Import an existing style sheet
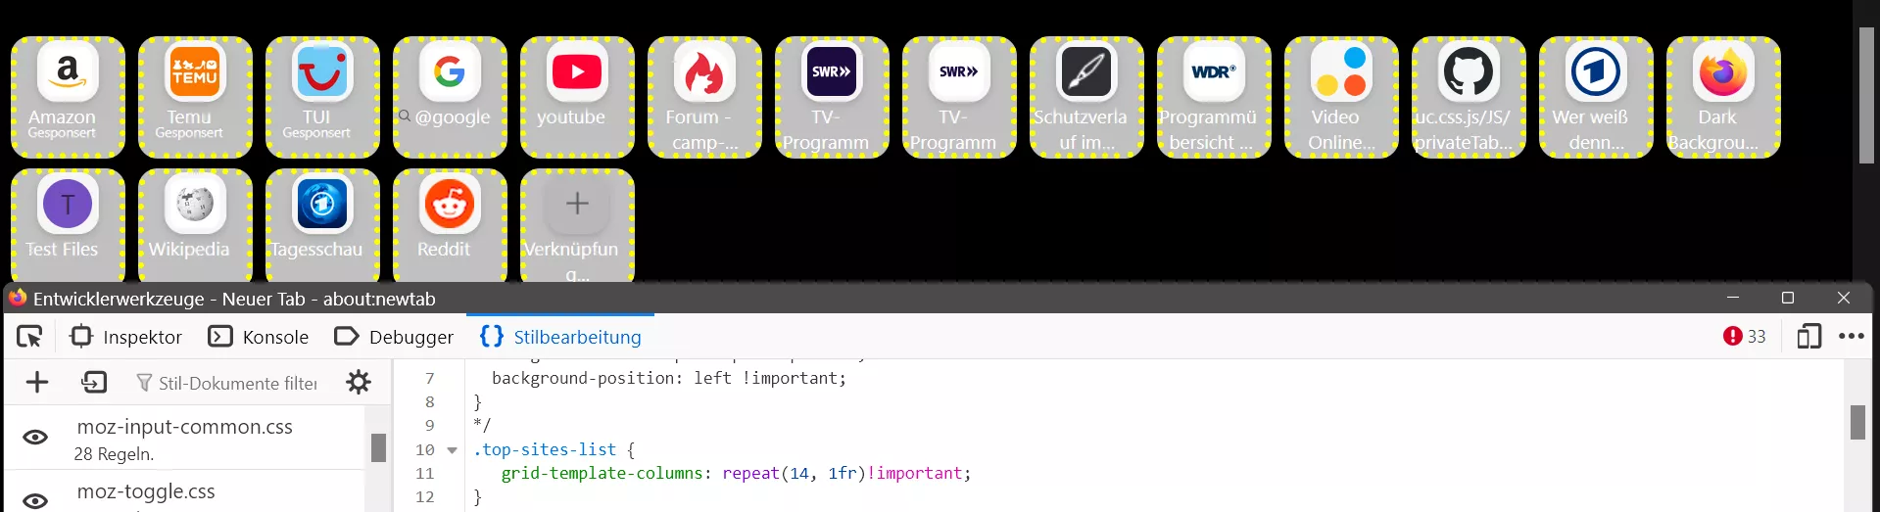The width and height of the screenshot is (1880, 512). click(x=94, y=382)
